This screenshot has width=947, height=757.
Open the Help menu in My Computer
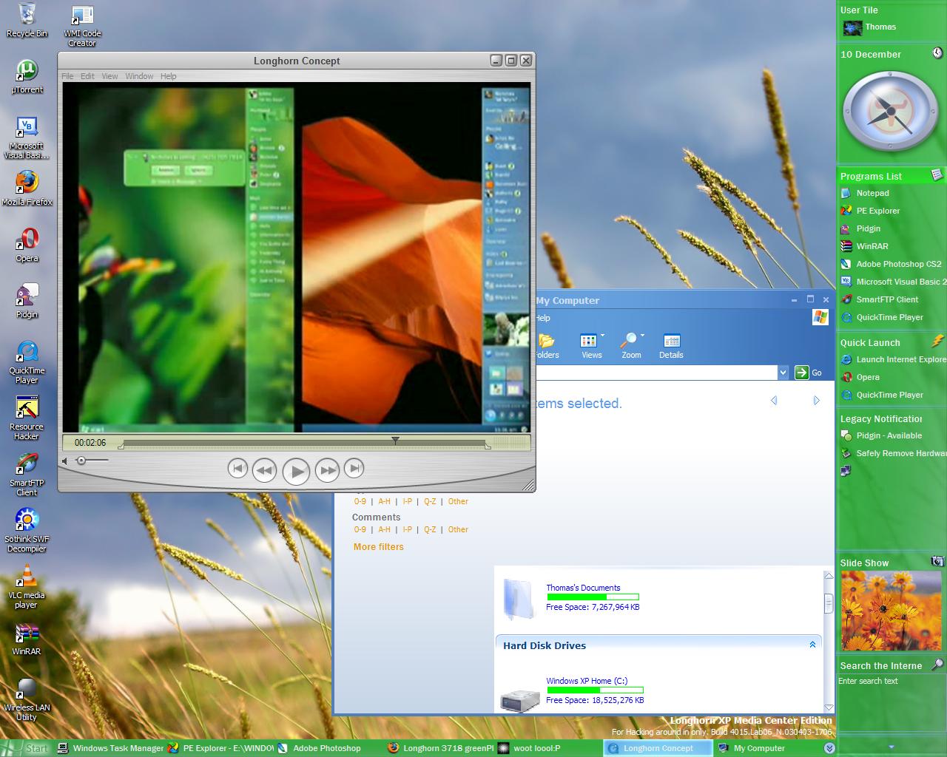543,318
